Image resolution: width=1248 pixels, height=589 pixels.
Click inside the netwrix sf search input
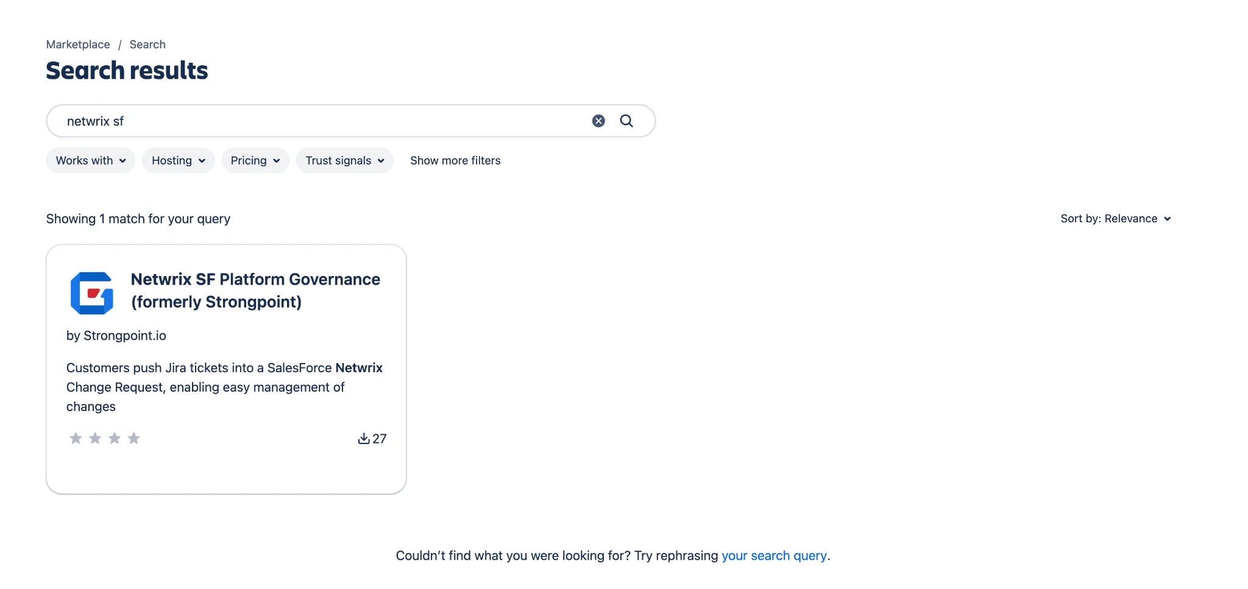(305, 121)
